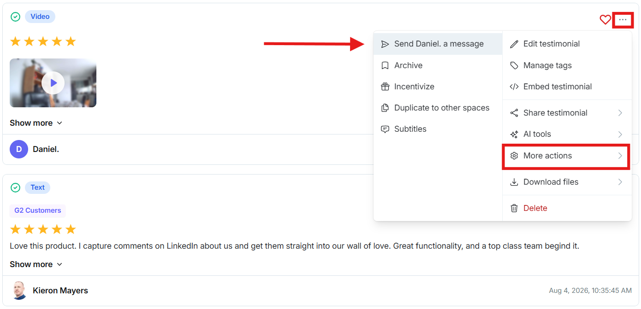Play the Daniel video testimonial
641x309 pixels.
53,83
